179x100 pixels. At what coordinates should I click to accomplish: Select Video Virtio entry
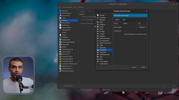pos(68,54)
